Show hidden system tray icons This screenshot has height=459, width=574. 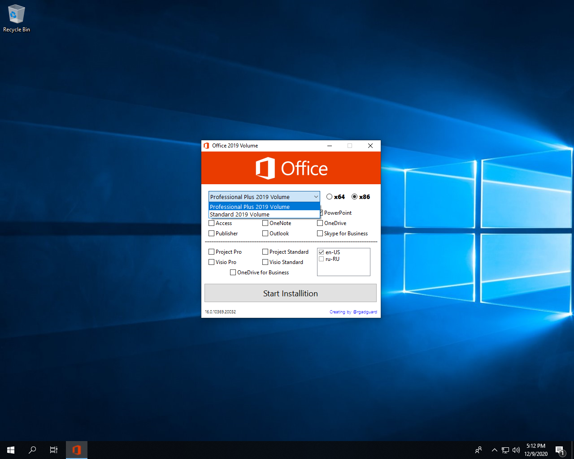coord(494,450)
